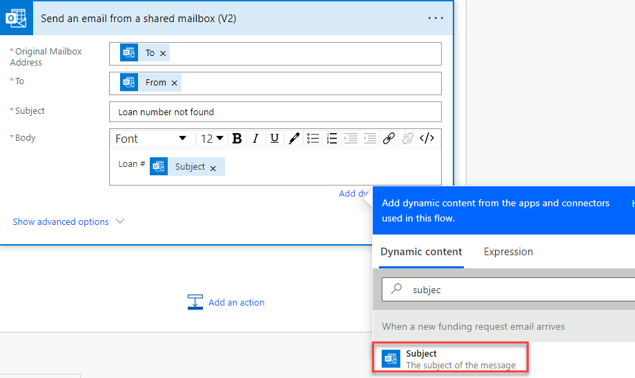Image resolution: width=635 pixels, height=378 pixels.
Task: Expand Show advanced options
Action: tap(61, 222)
